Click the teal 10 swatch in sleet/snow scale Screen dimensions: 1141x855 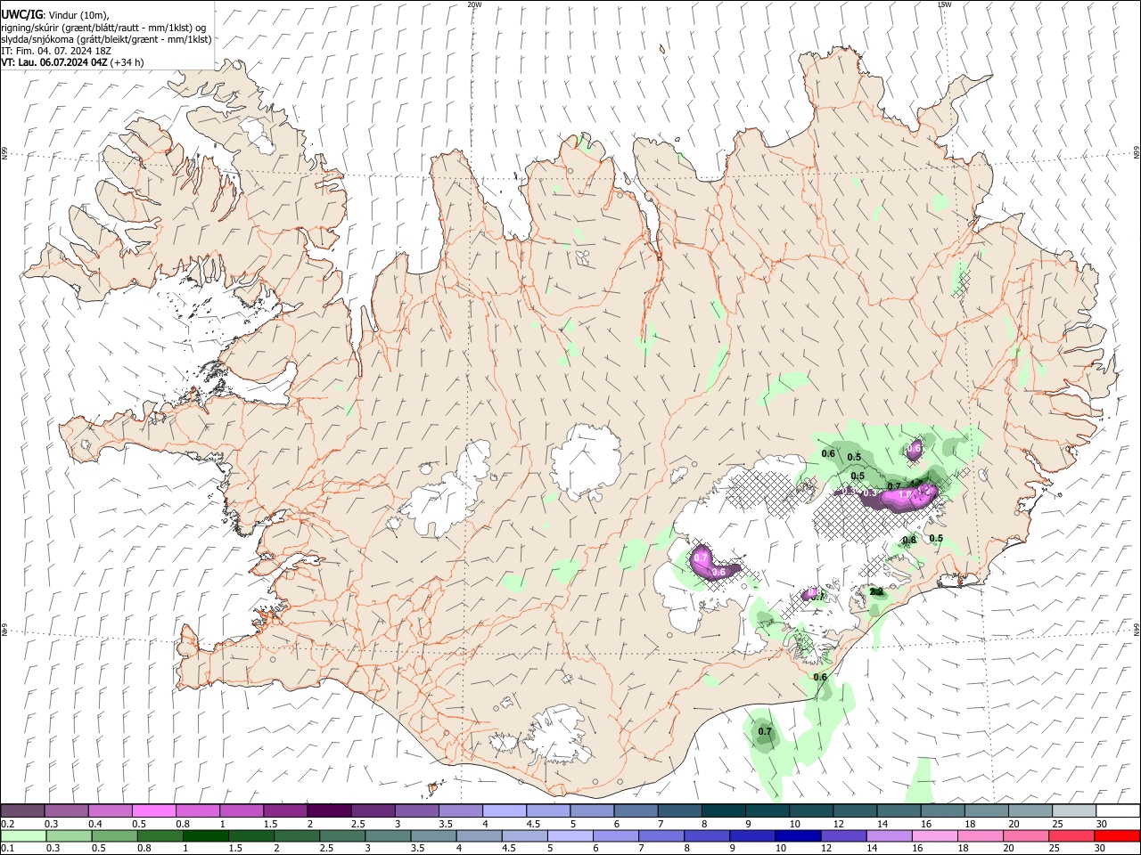[x=810, y=810]
